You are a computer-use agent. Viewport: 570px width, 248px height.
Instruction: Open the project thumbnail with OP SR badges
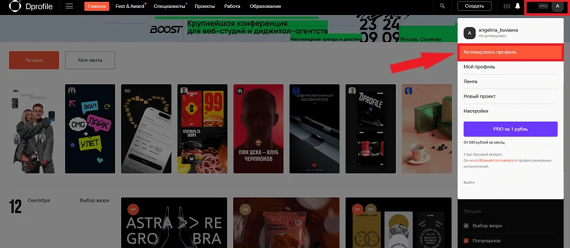coord(399,223)
